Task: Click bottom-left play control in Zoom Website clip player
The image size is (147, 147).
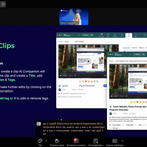Action: tap(112, 96)
